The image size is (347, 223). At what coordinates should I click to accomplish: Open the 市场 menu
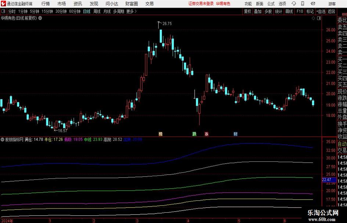click(x=62, y=4)
